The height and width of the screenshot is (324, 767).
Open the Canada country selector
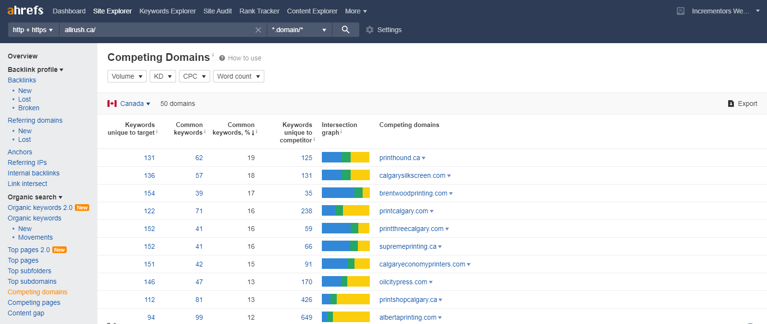click(x=135, y=104)
